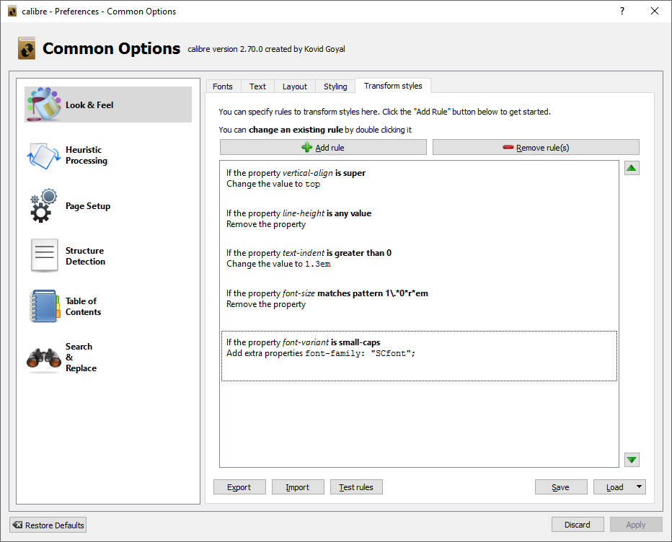Viewport: 672px width, 542px height.
Task: Click the Add rule button
Action: (x=323, y=148)
